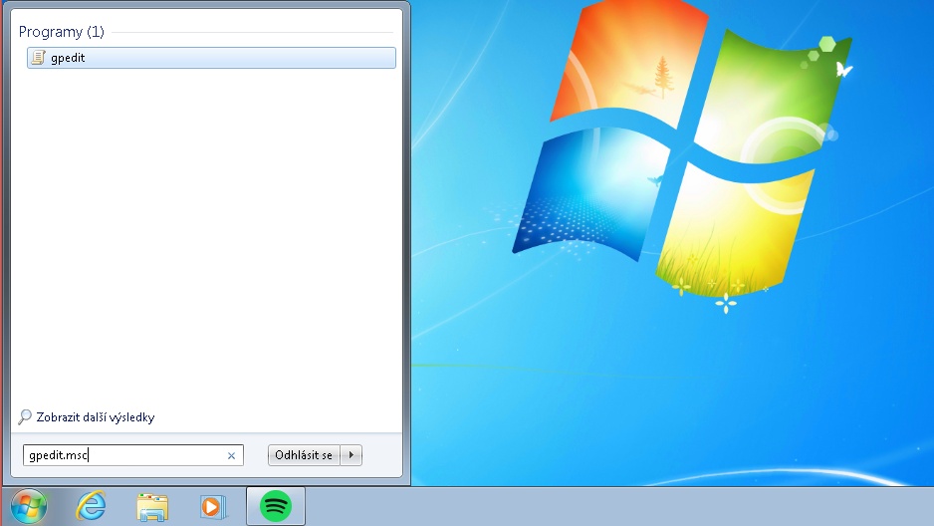
Task: Open the gpedit program search result
Action: point(210,58)
